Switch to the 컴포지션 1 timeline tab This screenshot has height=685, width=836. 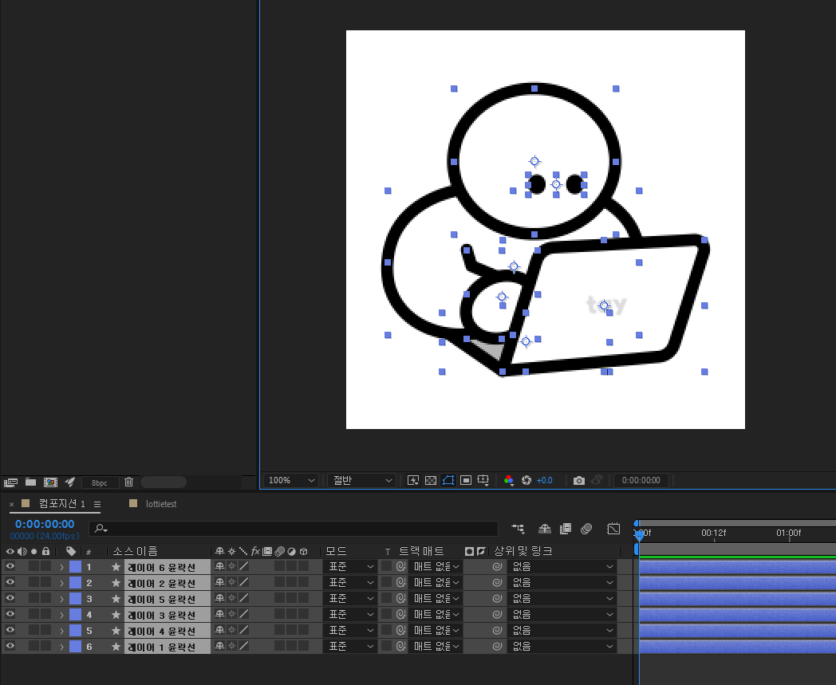[x=62, y=504]
